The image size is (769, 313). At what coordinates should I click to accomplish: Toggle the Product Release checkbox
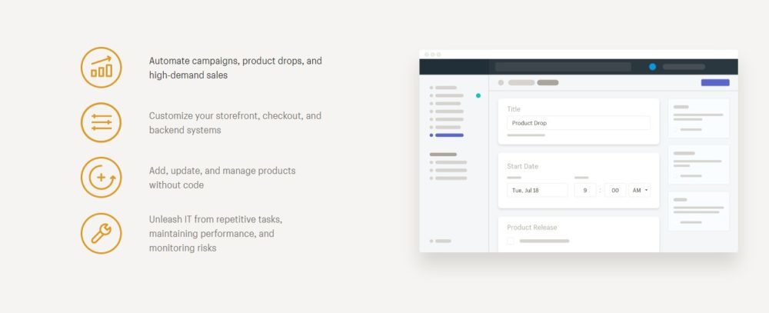(x=511, y=241)
